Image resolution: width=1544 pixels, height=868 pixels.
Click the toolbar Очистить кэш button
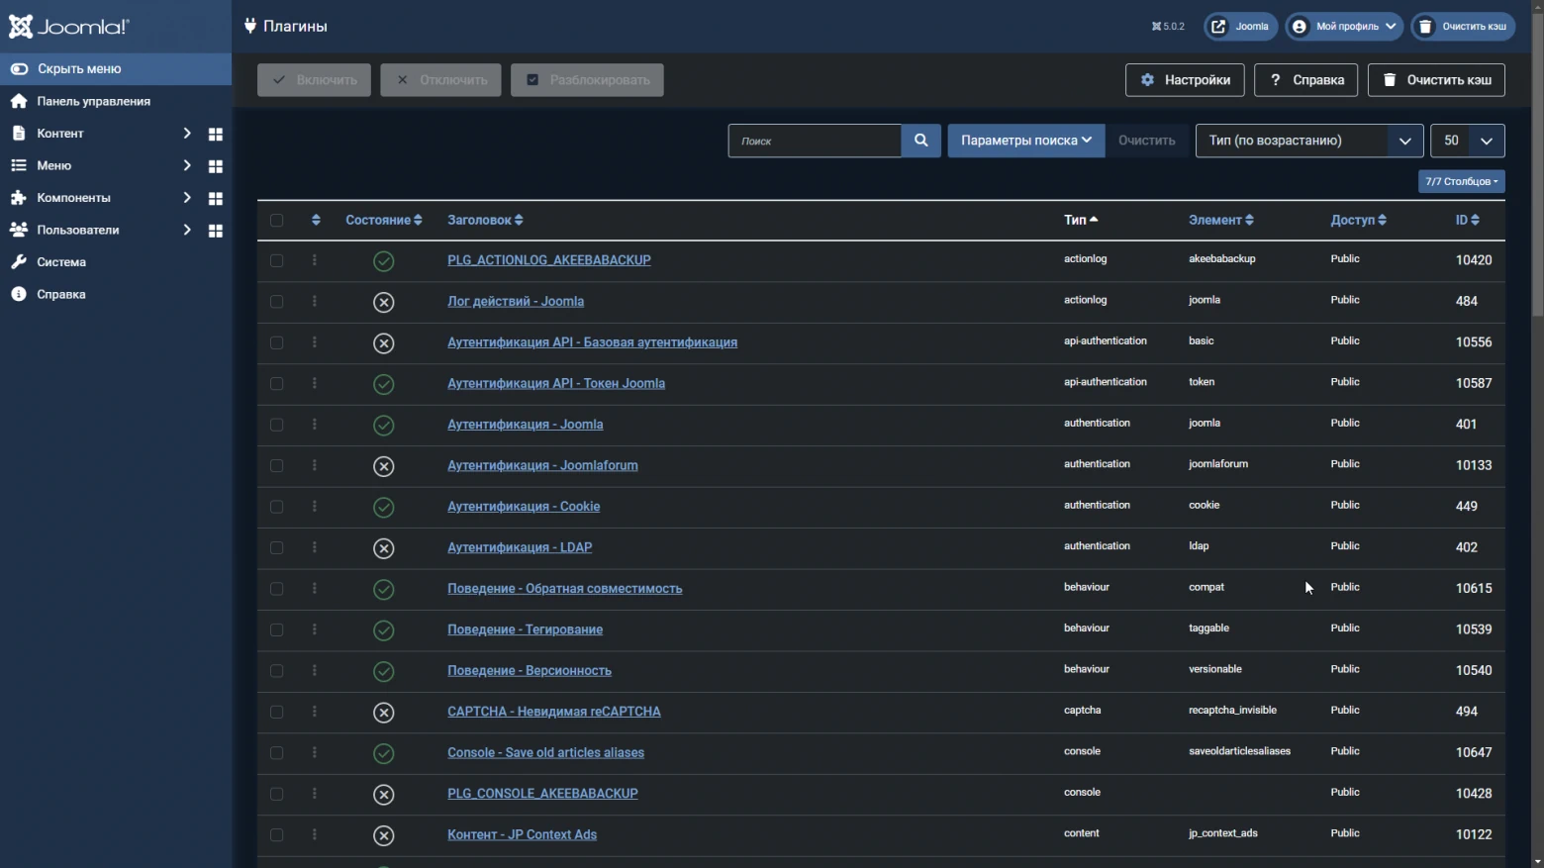click(1436, 80)
